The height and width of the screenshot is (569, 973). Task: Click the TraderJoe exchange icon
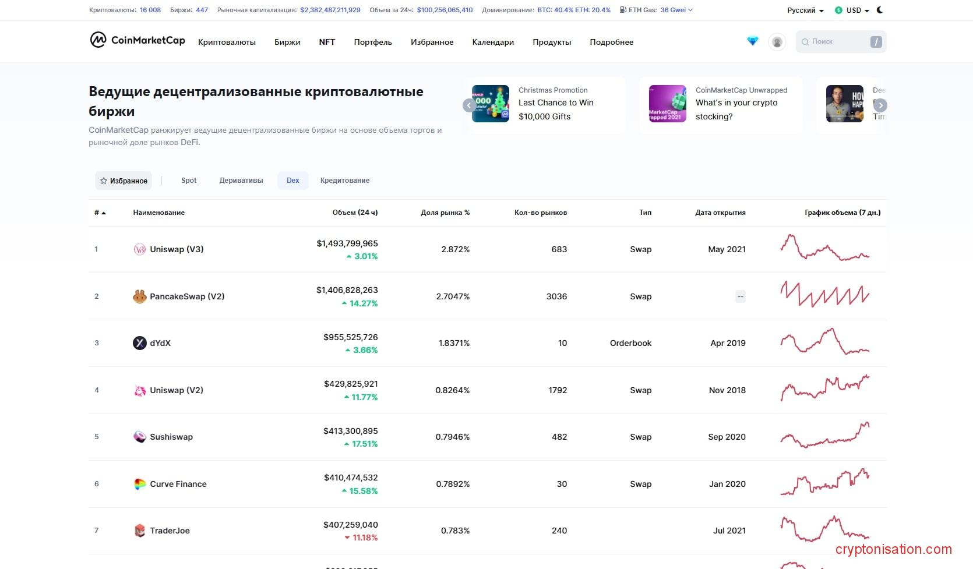139,531
